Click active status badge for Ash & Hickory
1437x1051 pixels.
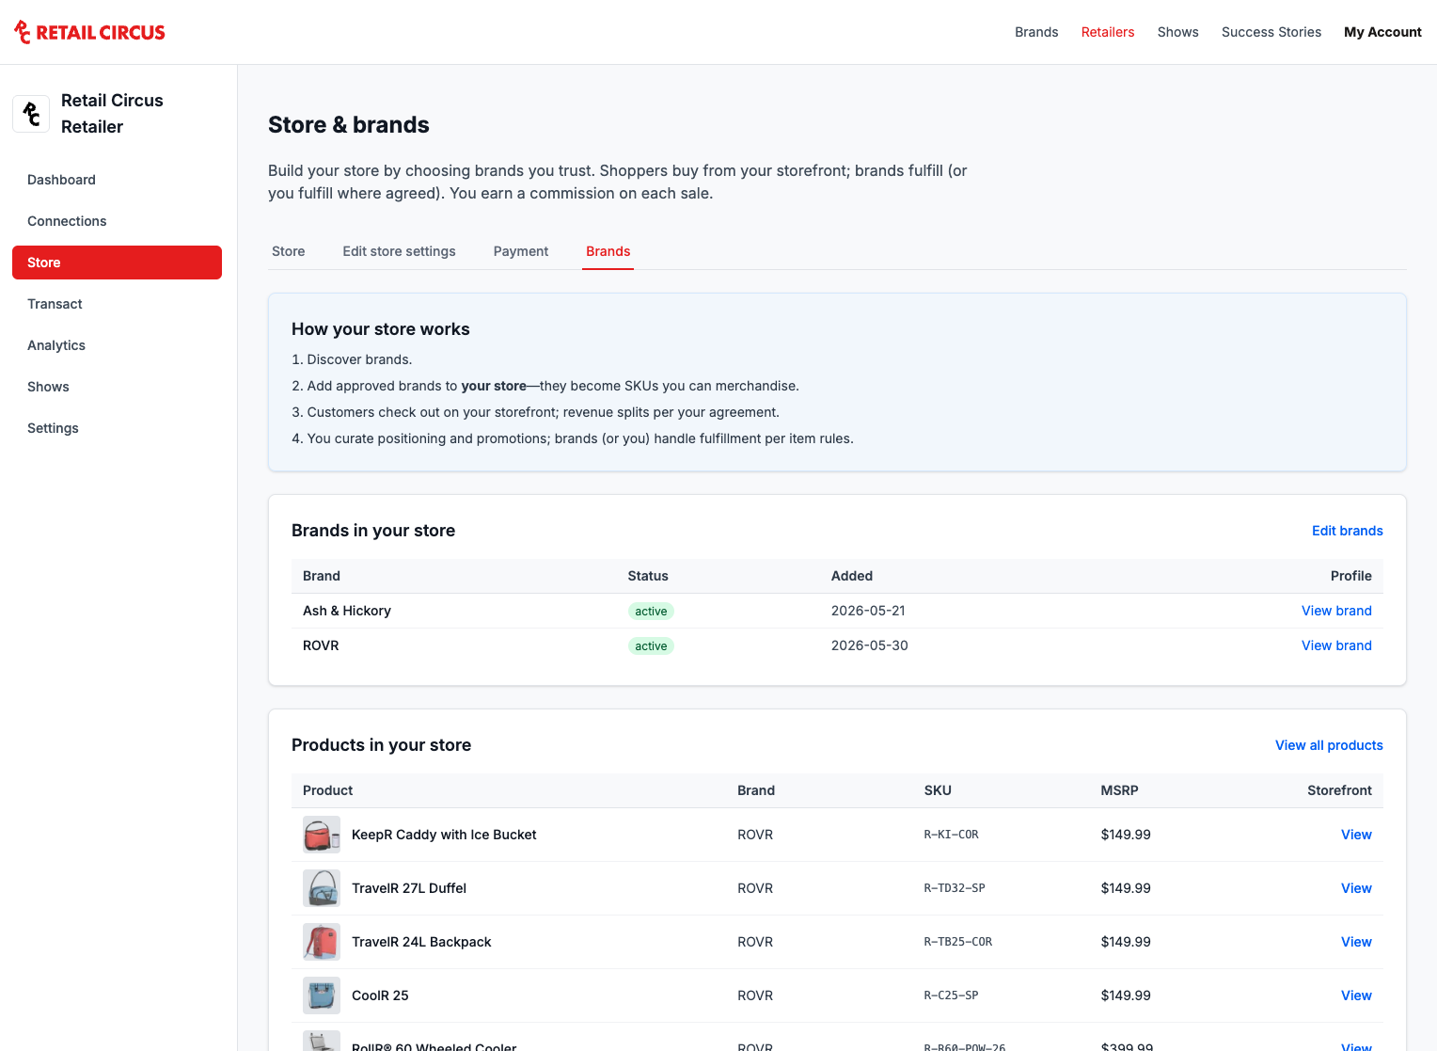(651, 612)
